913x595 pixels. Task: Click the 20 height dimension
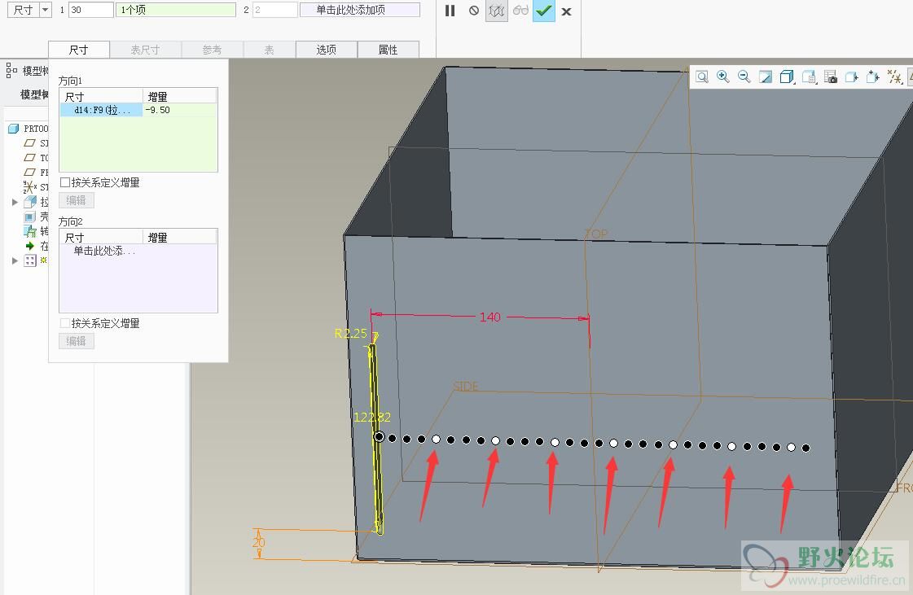[x=258, y=543]
